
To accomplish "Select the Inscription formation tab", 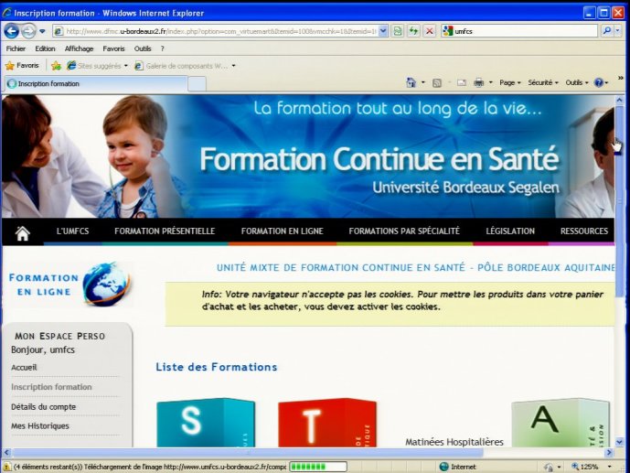I will [96, 83].
